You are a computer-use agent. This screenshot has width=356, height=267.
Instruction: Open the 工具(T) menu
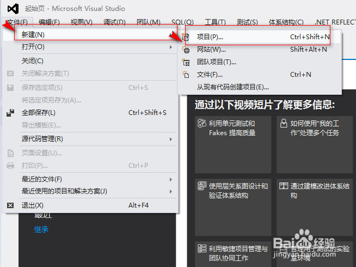click(215, 22)
